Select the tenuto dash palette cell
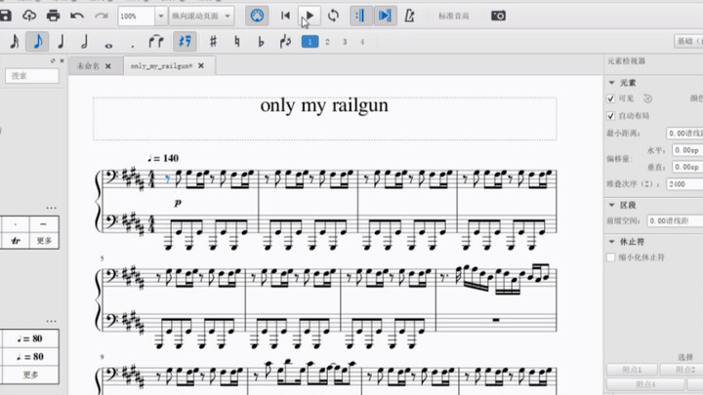 click(x=44, y=224)
